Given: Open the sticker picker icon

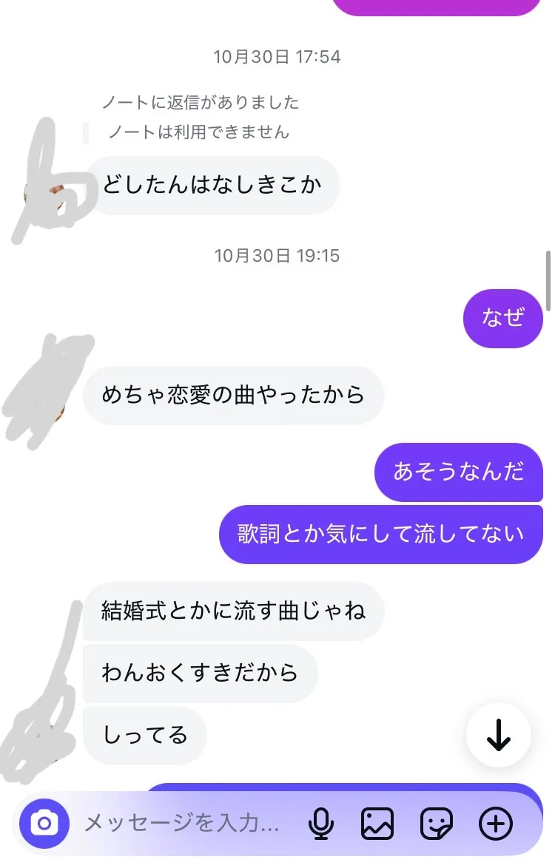Looking at the screenshot, I should pyautogui.click(x=437, y=824).
